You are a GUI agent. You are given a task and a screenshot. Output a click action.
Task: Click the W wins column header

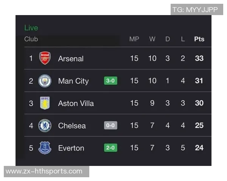[152, 39]
